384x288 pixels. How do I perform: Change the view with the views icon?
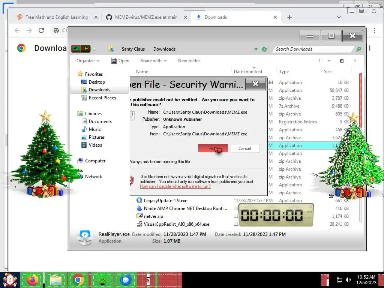coord(321,61)
